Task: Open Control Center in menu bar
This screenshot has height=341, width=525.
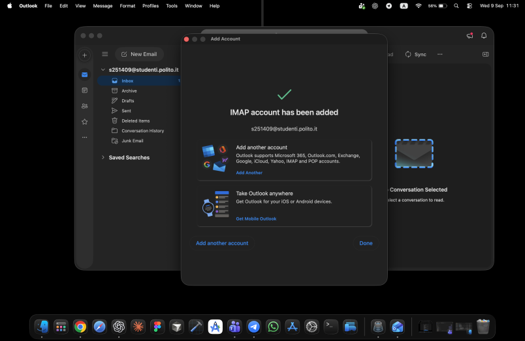Action: click(x=469, y=6)
